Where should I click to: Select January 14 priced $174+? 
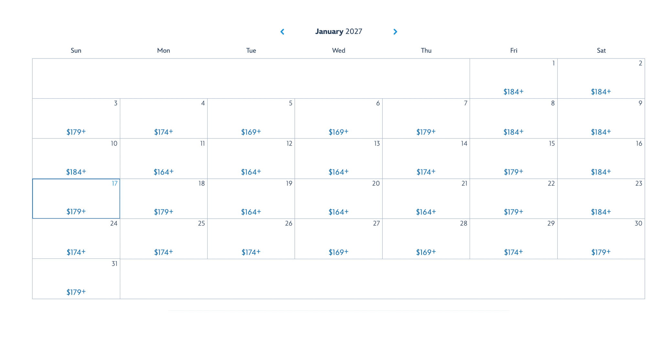tap(426, 159)
